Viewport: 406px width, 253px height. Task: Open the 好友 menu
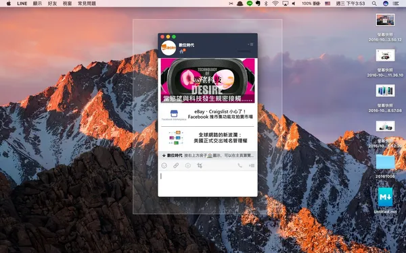pyautogui.click(x=52, y=3)
